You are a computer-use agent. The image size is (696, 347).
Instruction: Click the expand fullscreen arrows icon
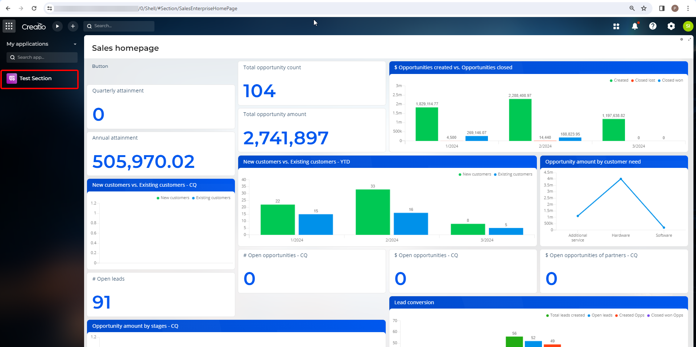click(x=689, y=39)
